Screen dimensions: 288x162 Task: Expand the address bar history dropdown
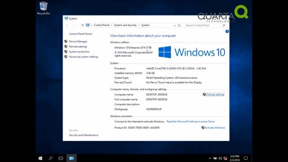click(x=175, y=26)
